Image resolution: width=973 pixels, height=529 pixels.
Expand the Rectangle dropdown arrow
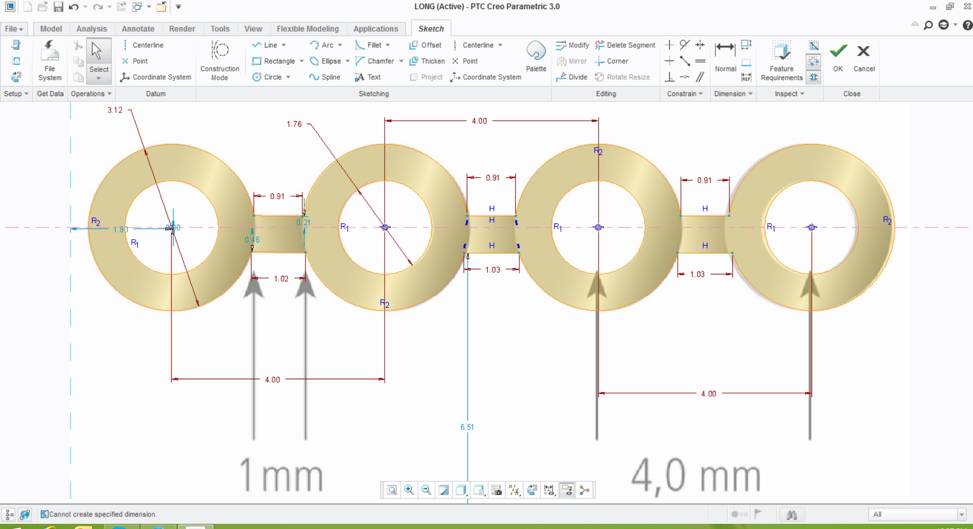(302, 61)
